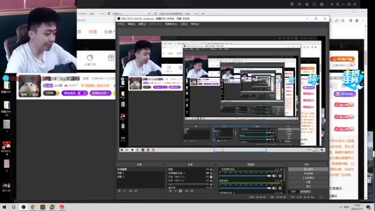Click the orange PC客户端 button
Viewport: 375px width, 211px height.
coord(342,59)
